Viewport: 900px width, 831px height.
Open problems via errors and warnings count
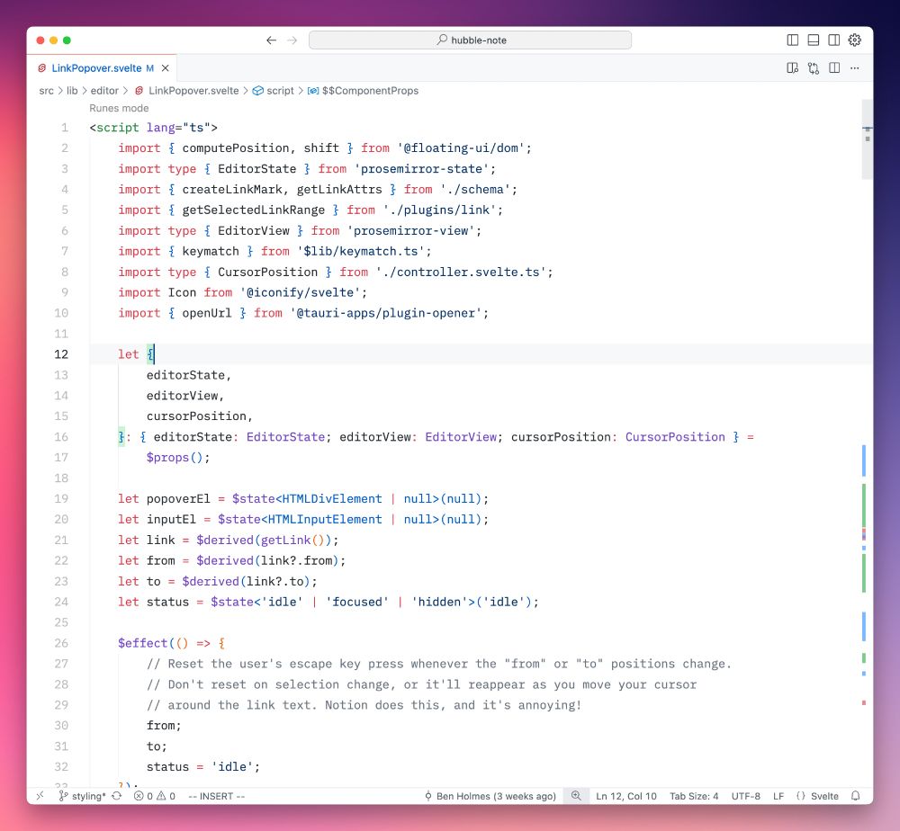155,796
